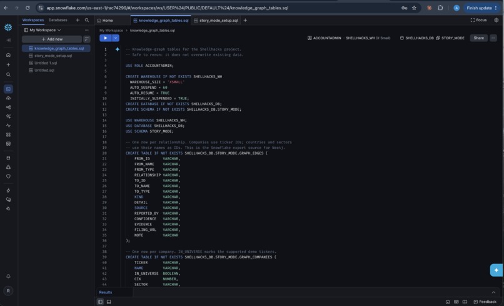Open the floating assistant sparkle button at right

pyautogui.click(x=496, y=270)
